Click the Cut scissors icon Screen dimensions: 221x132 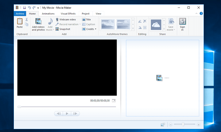click(x=26, y=19)
